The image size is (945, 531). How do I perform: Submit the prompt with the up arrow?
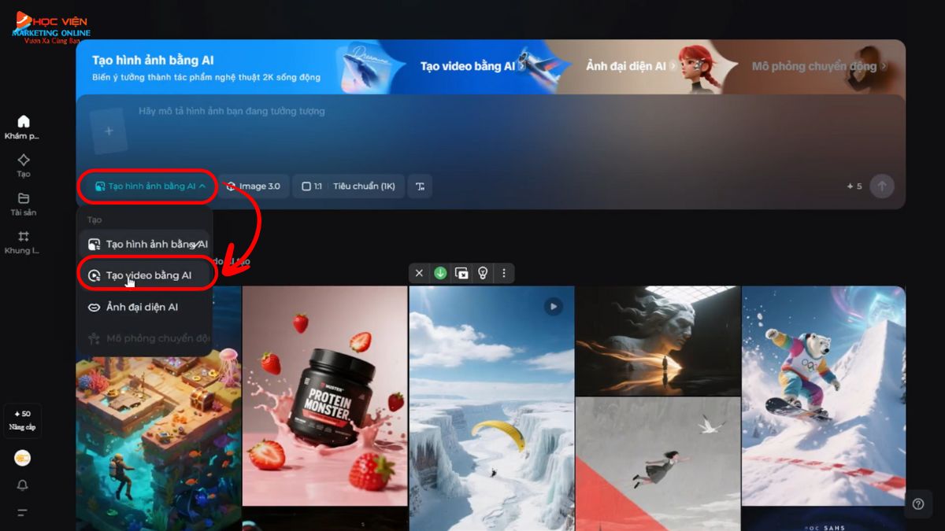tap(882, 186)
